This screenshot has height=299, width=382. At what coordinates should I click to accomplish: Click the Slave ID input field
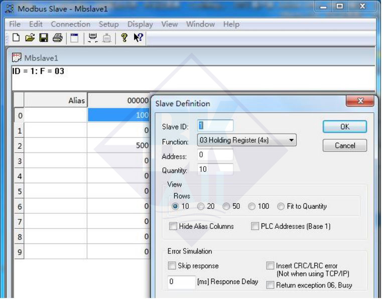(215, 126)
